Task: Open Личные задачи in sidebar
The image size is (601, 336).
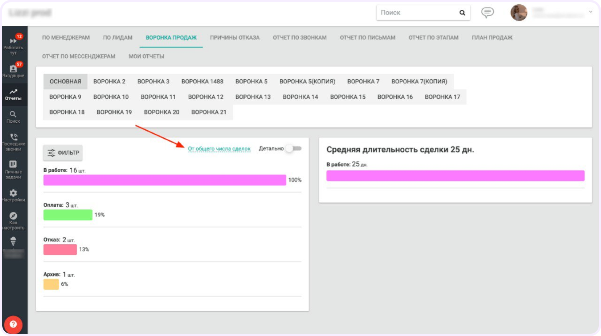Action: click(x=13, y=169)
